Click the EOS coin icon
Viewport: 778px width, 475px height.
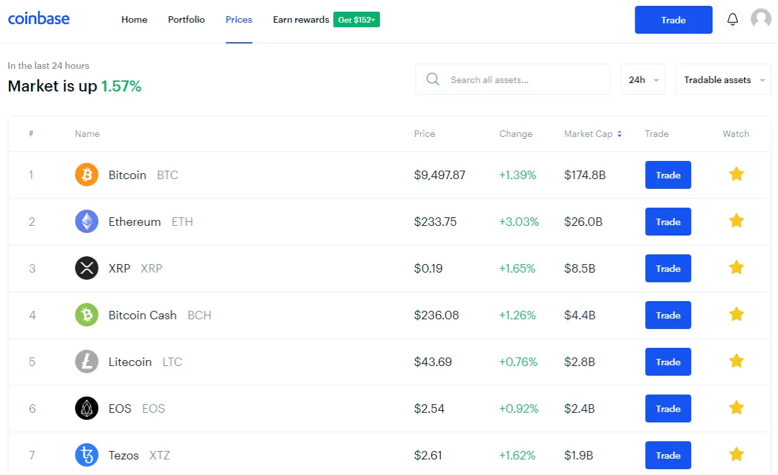pyautogui.click(x=87, y=408)
